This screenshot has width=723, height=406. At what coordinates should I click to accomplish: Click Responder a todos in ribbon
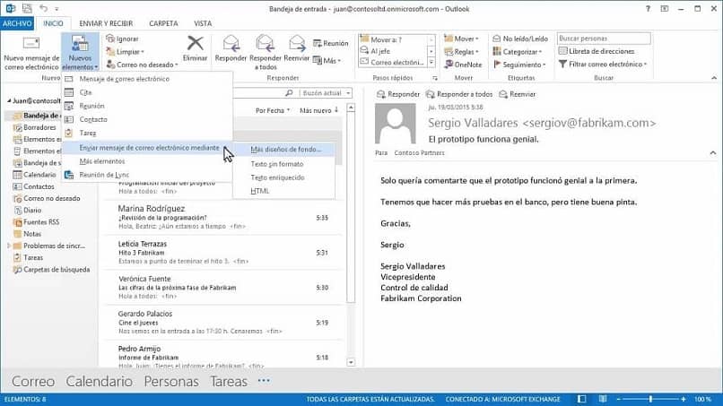266,53
